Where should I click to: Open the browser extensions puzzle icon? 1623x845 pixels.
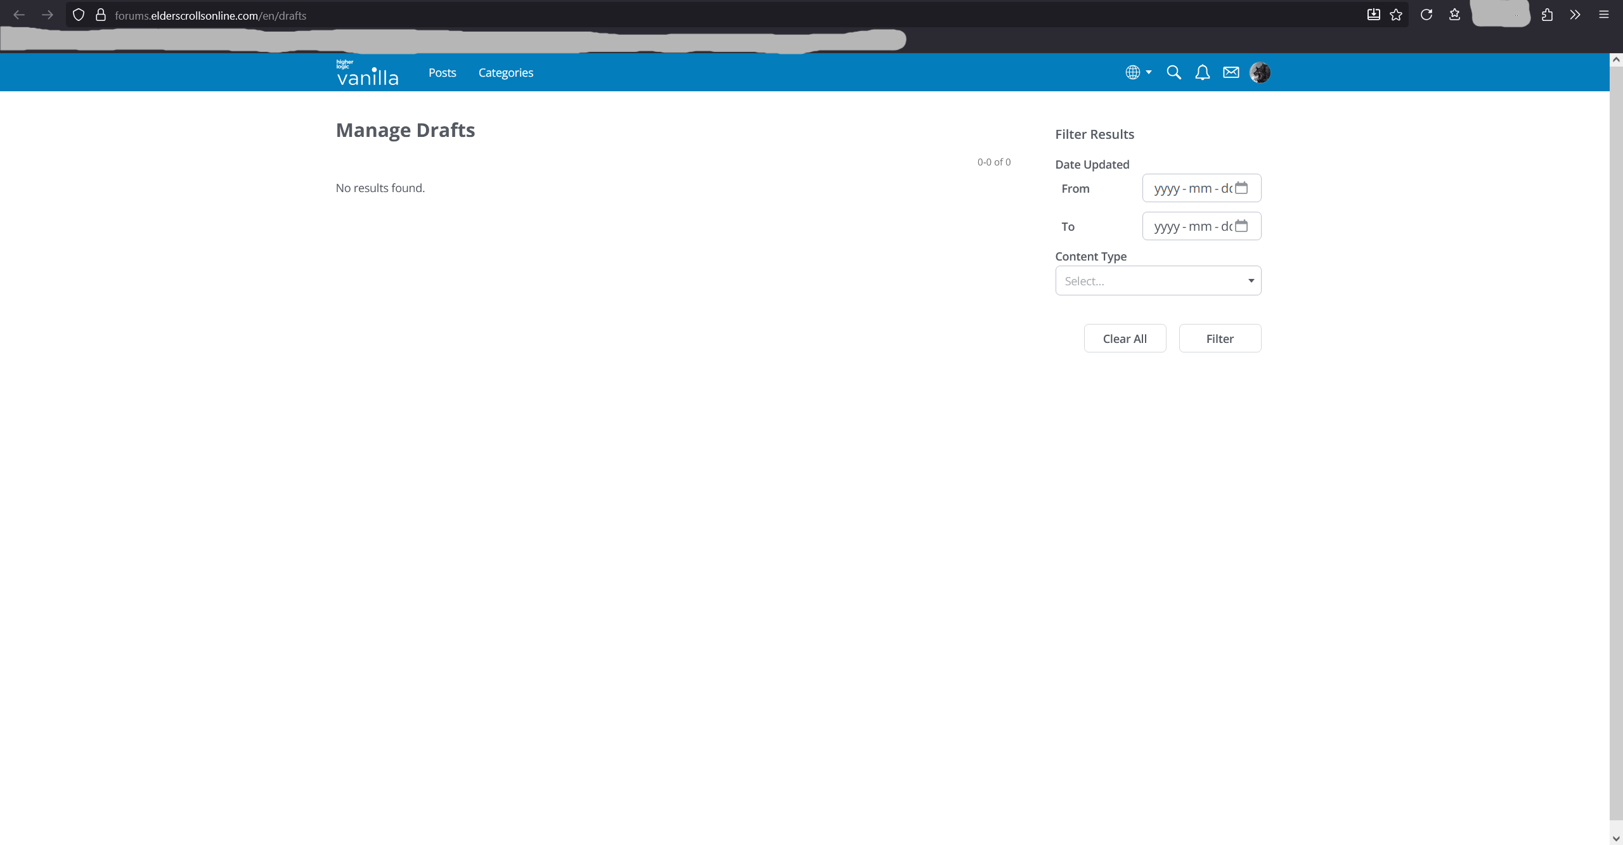tap(1547, 15)
